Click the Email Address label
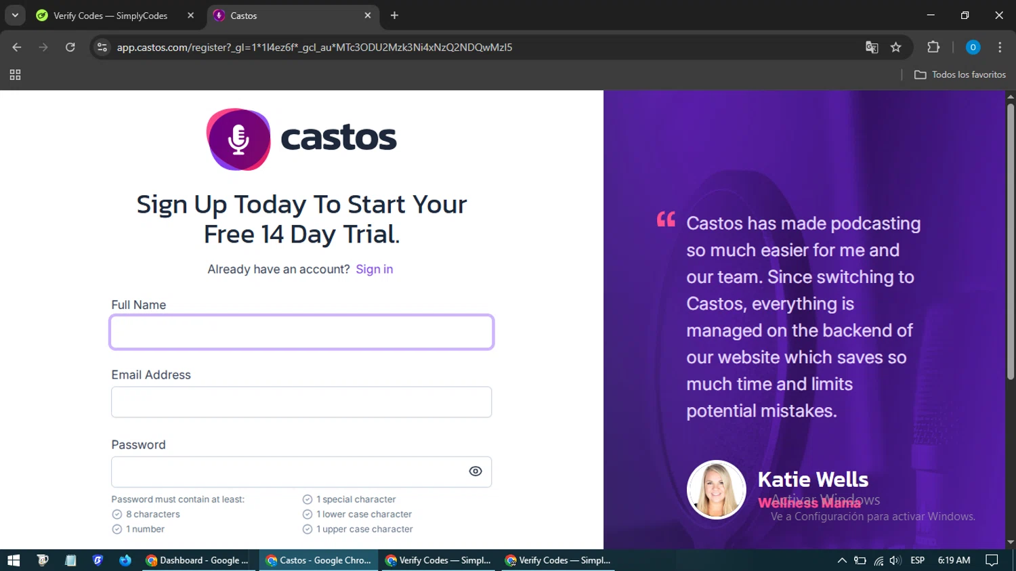The width and height of the screenshot is (1016, 571). pos(151,375)
